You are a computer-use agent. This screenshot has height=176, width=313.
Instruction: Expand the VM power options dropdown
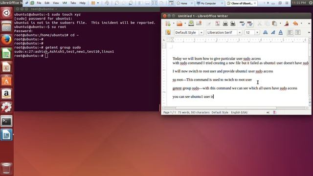click(x=98, y=3)
